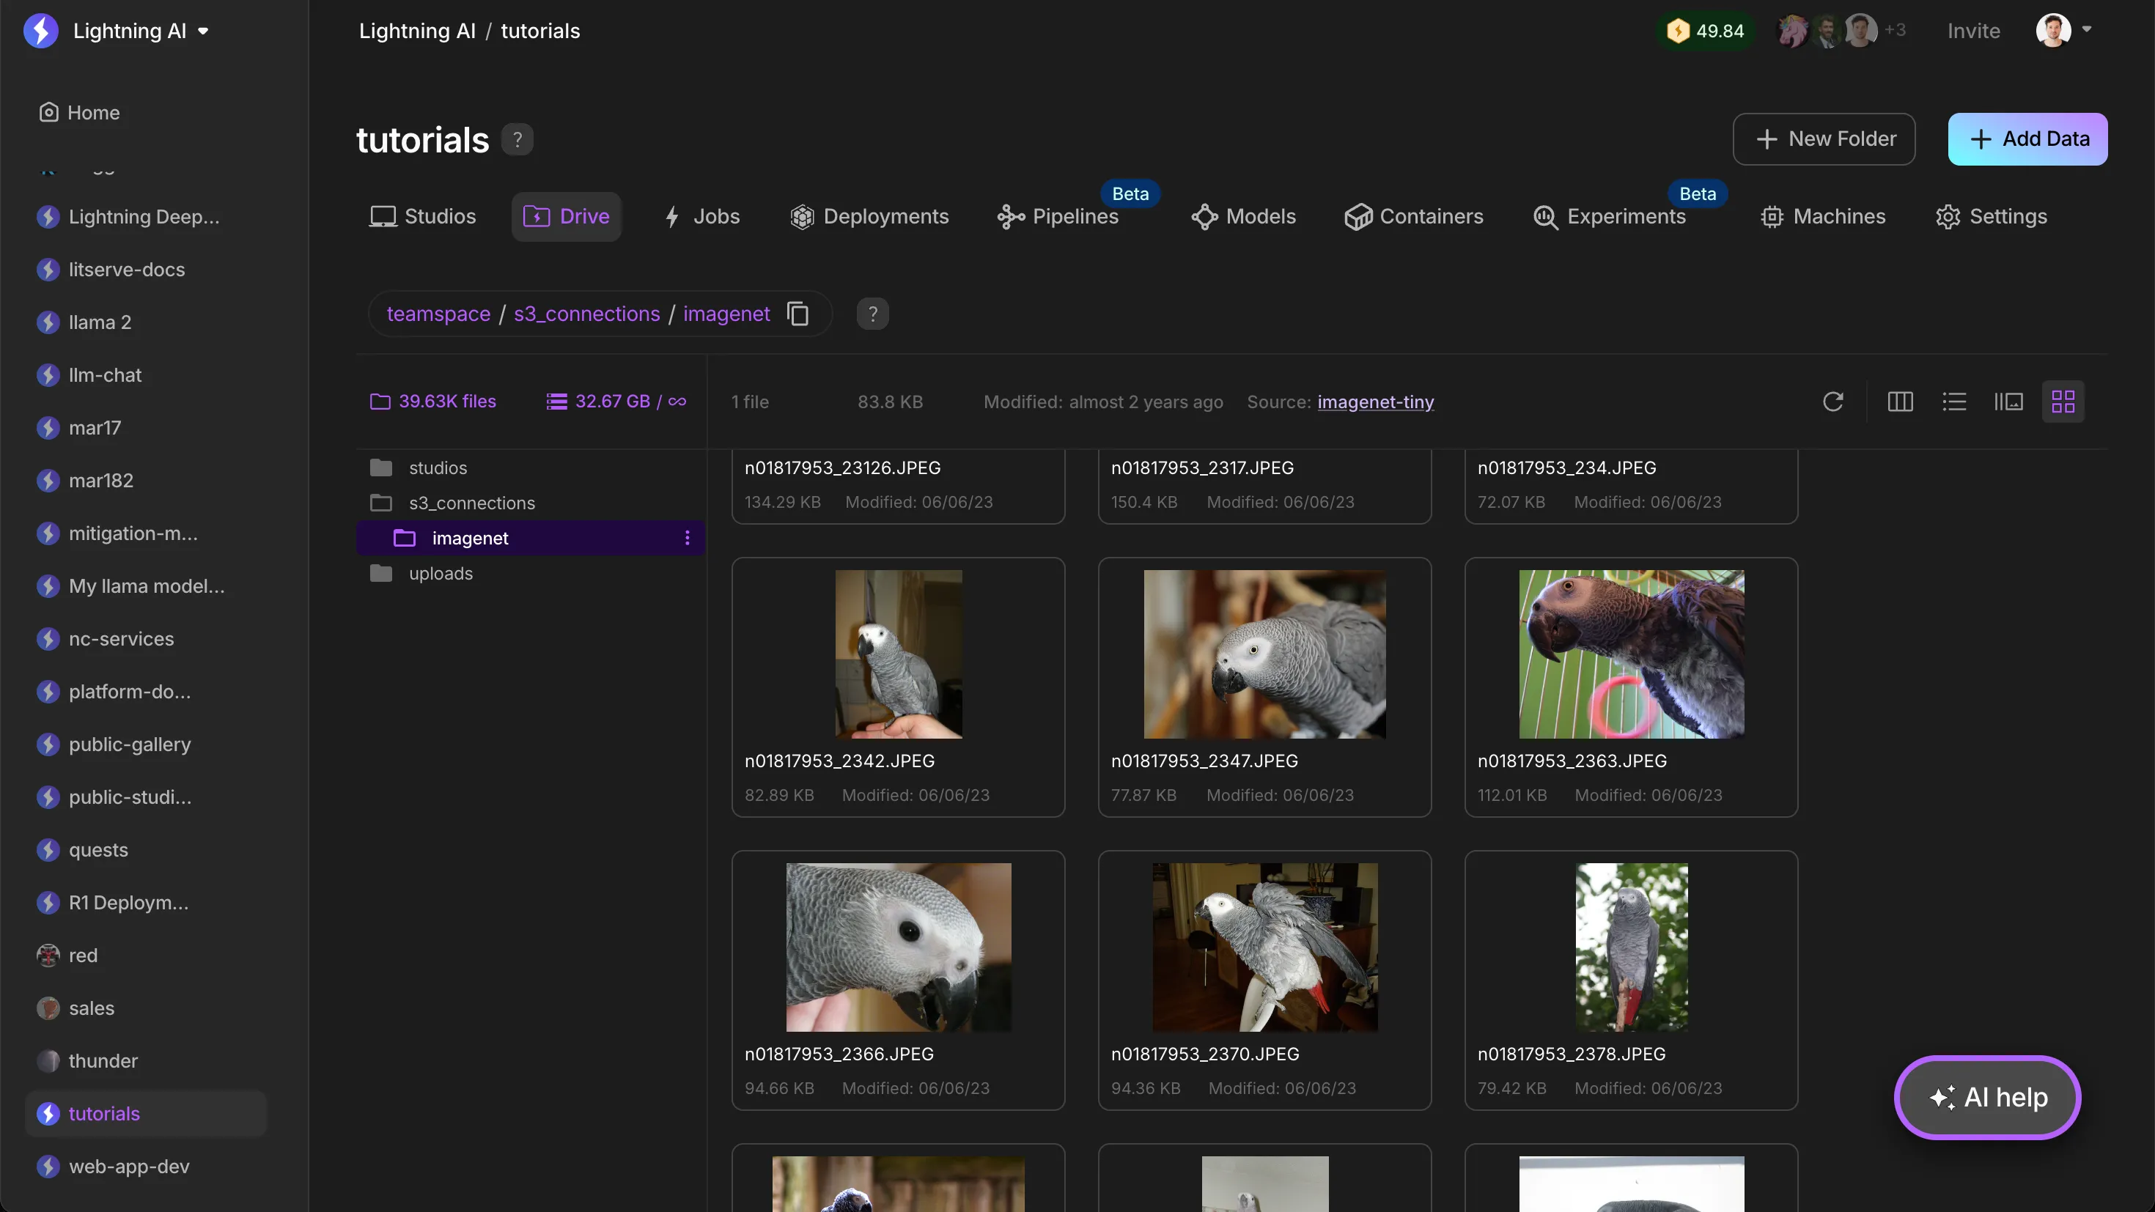Select the grid thumbnail view icon

click(x=2063, y=402)
